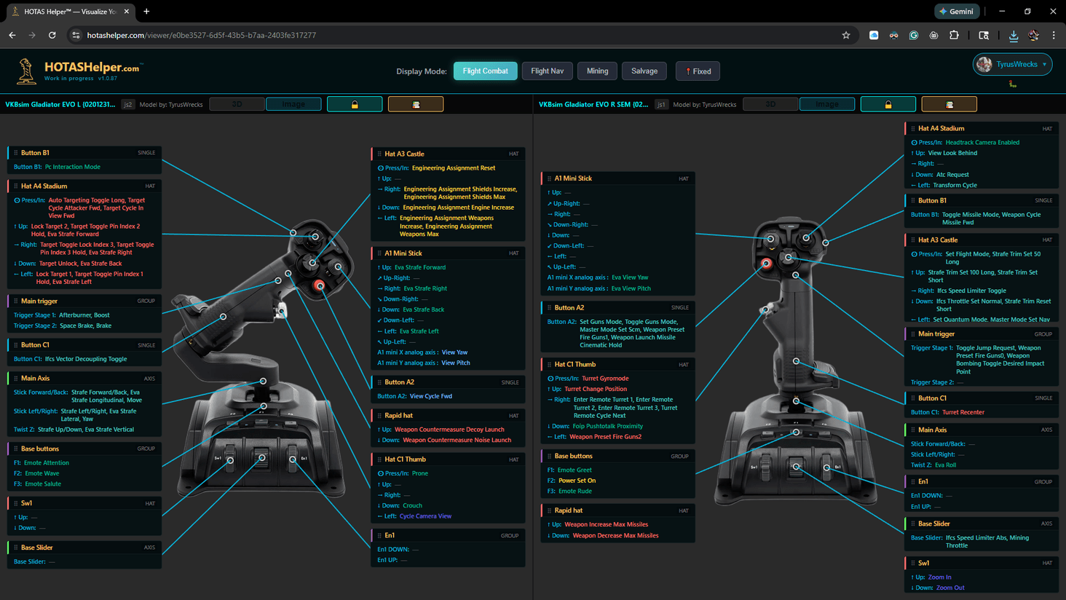Click the HOTASHelper logo

tap(78, 71)
